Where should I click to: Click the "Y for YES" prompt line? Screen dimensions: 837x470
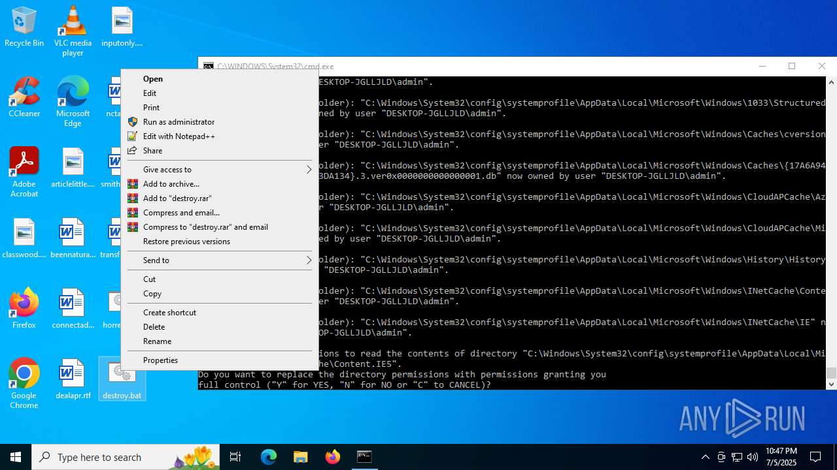coord(345,385)
